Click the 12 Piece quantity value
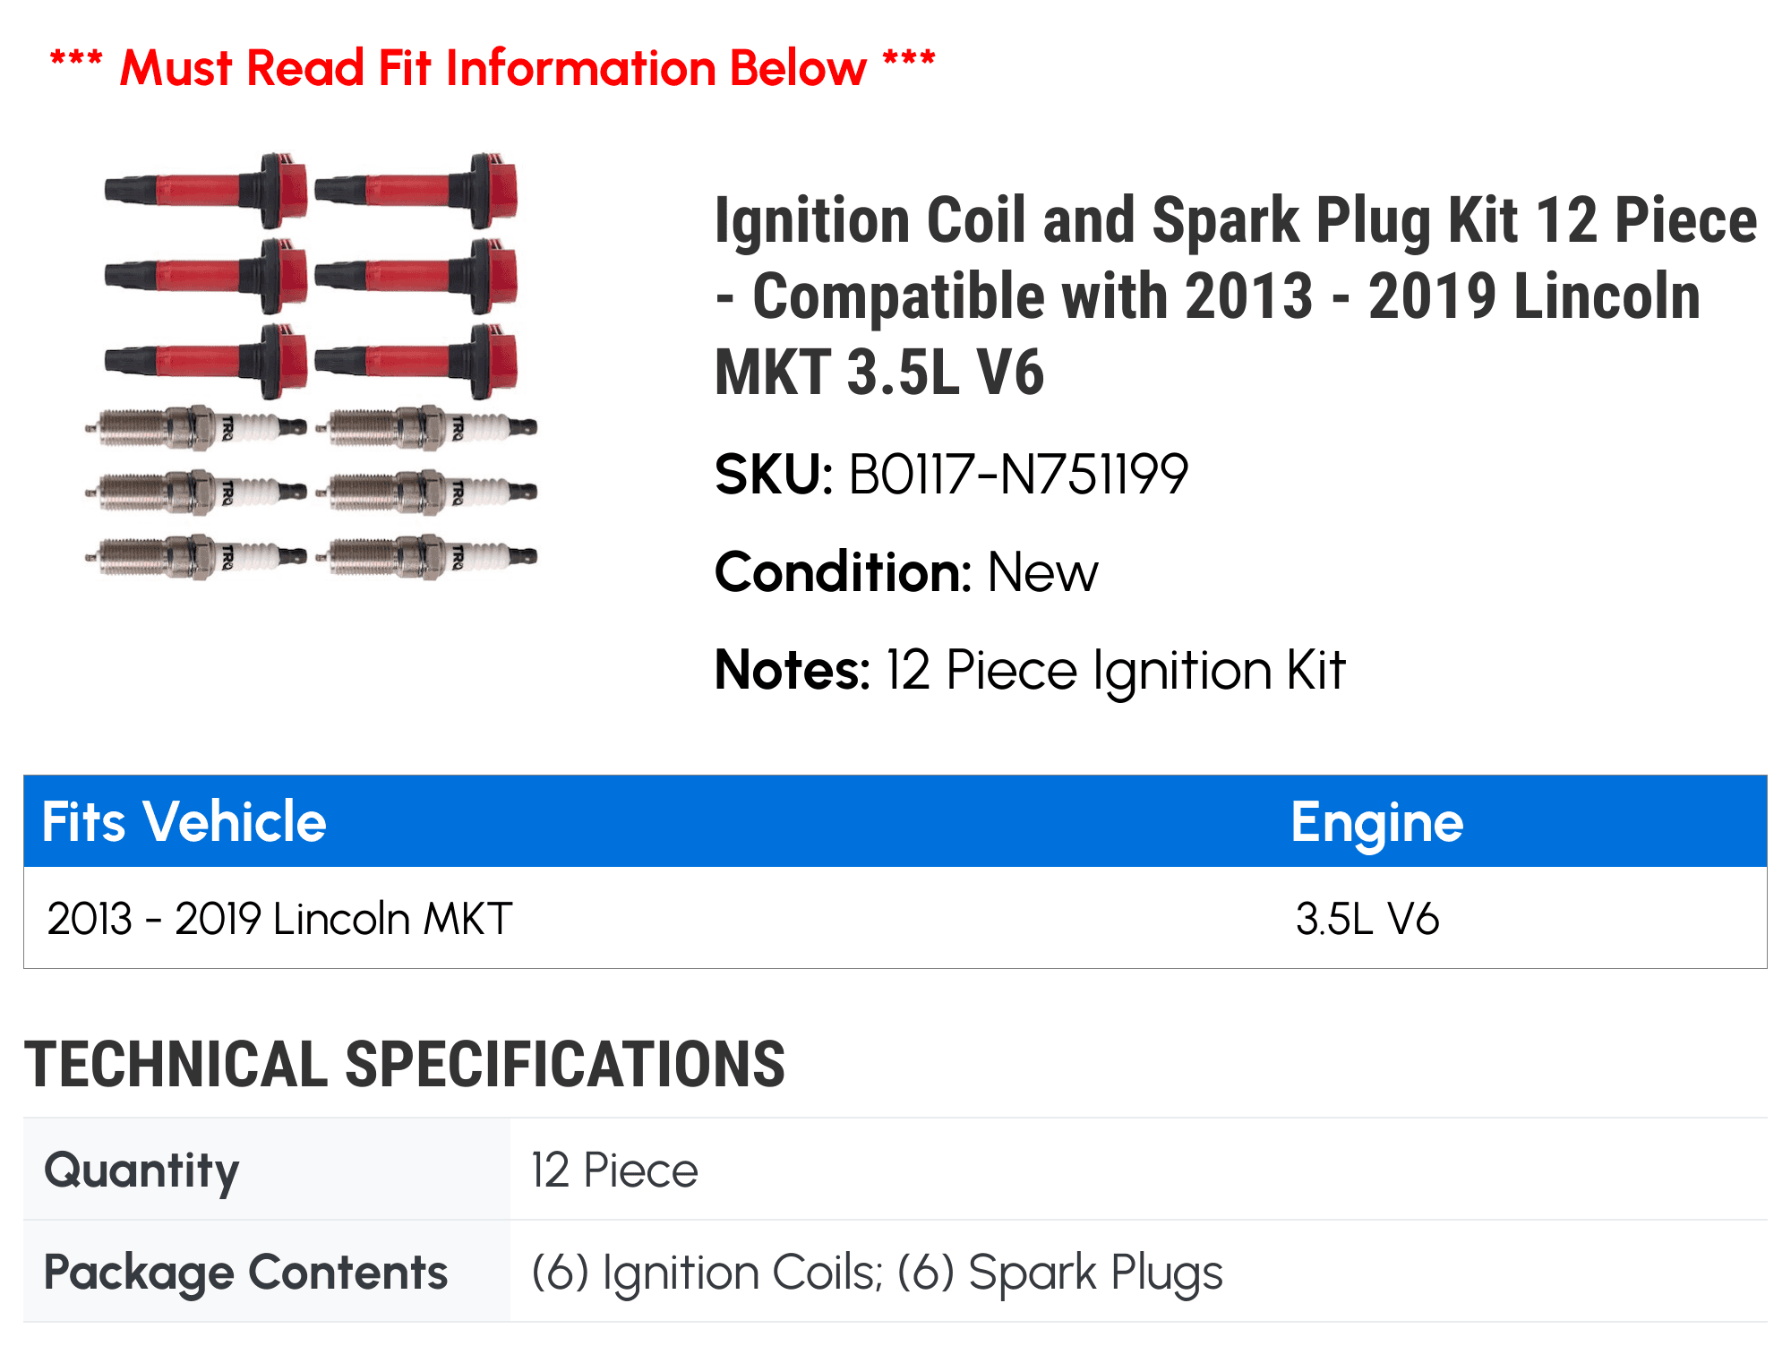This screenshot has height=1346, width=1791. [x=614, y=1170]
